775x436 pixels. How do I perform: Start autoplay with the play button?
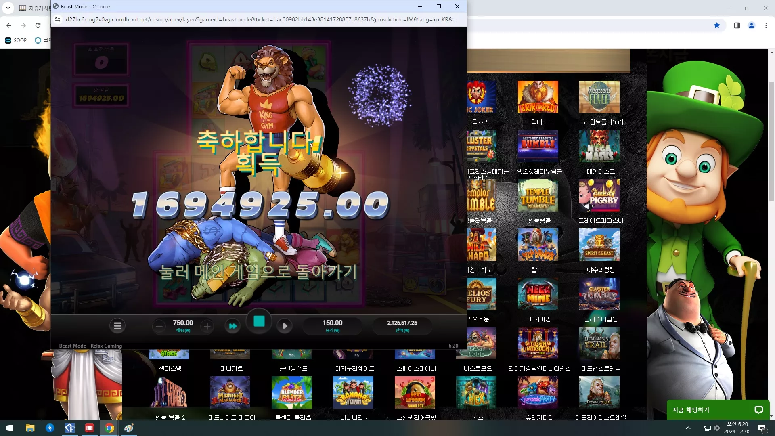tap(285, 326)
